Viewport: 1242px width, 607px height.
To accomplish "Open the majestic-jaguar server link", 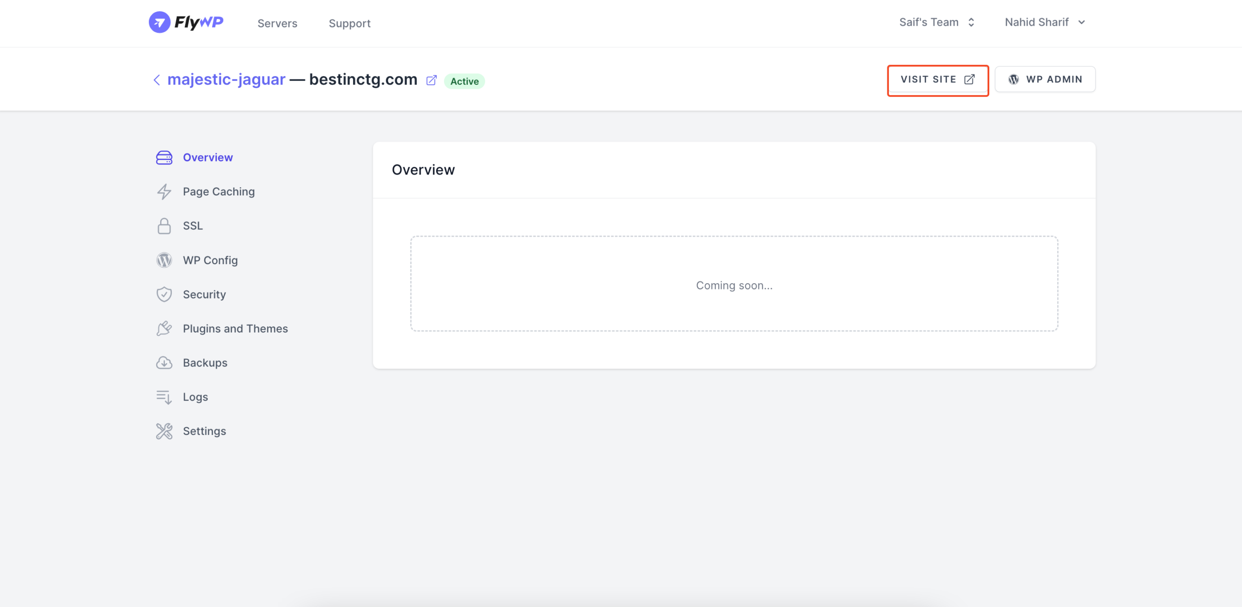I will tap(226, 80).
